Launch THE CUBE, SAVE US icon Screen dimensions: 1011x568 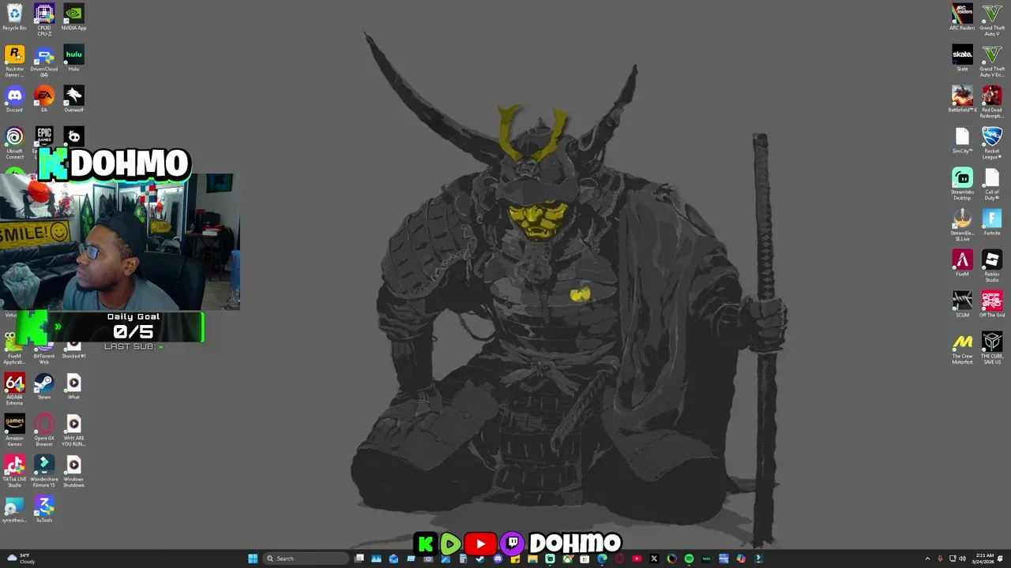coord(992,348)
